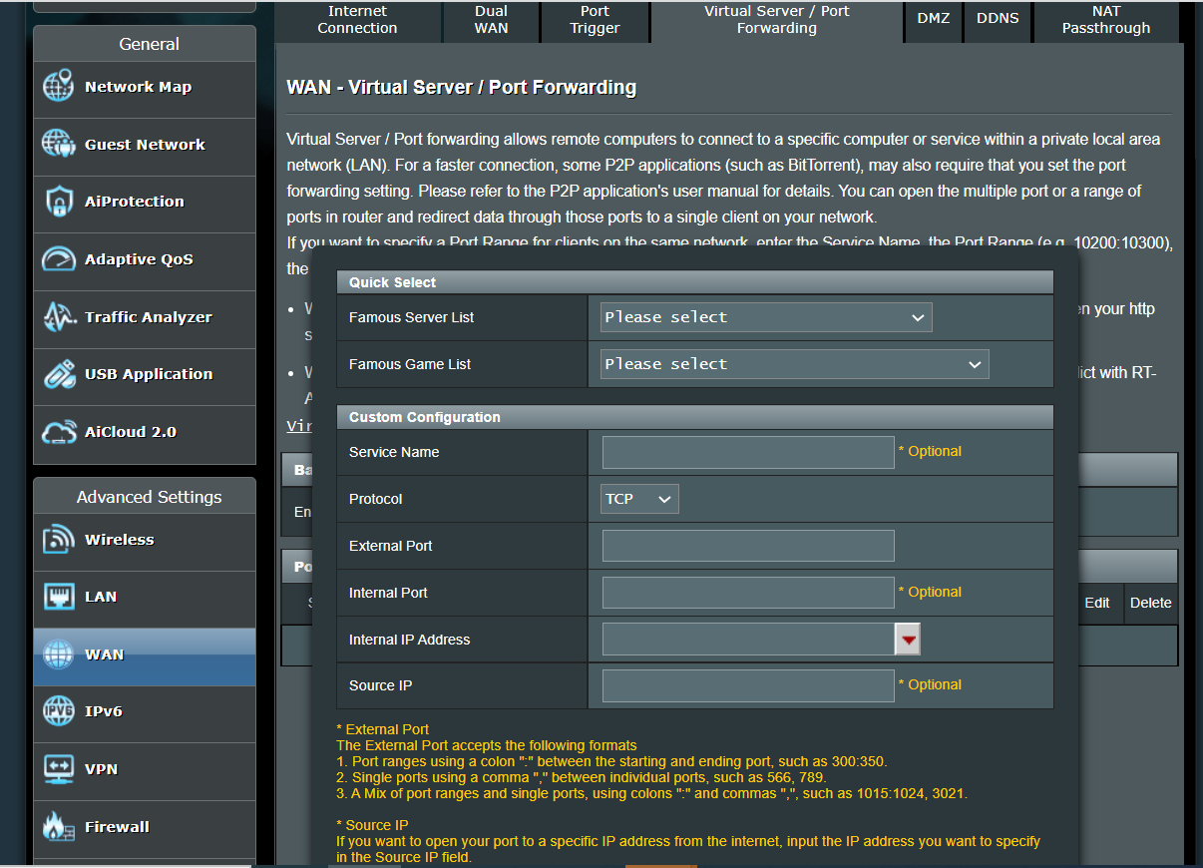The height and width of the screenshot is (868, 1203).
Task: Open the Protocol TCP dropdown
Action: coord(639,499)
